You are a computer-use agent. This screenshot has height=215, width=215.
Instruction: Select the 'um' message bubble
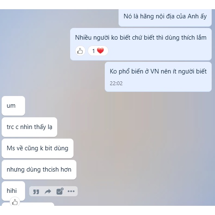click(x=13, y=106)
